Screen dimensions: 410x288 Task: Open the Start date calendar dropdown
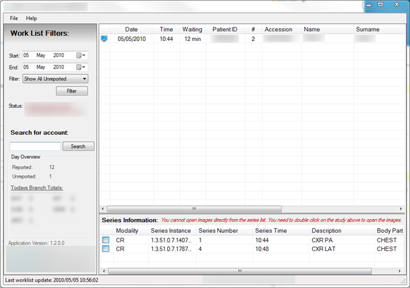[x=81, y=56]
